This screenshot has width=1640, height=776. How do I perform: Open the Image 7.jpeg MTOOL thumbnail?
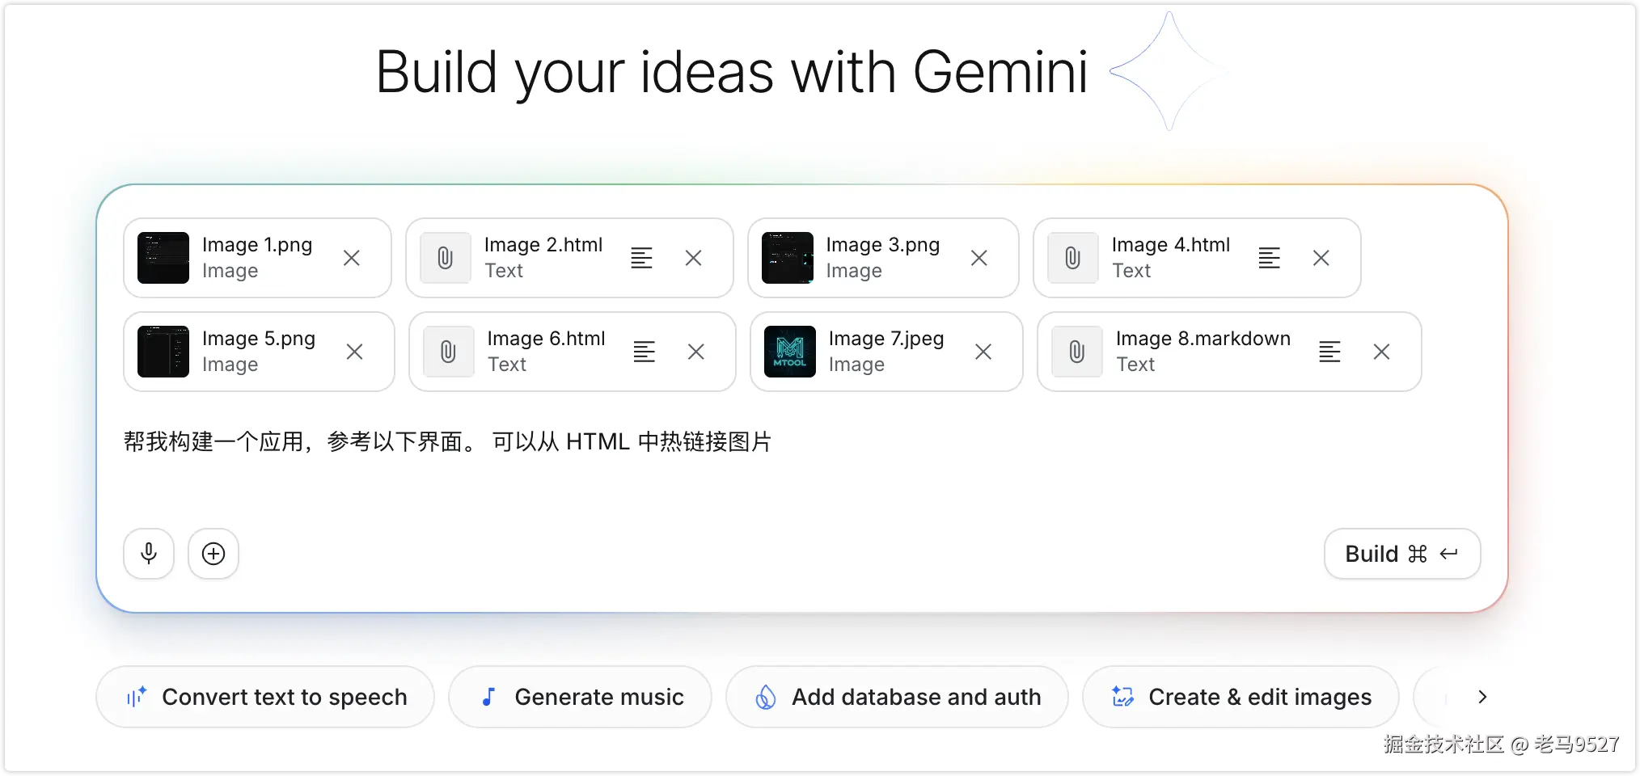(790, 352)
